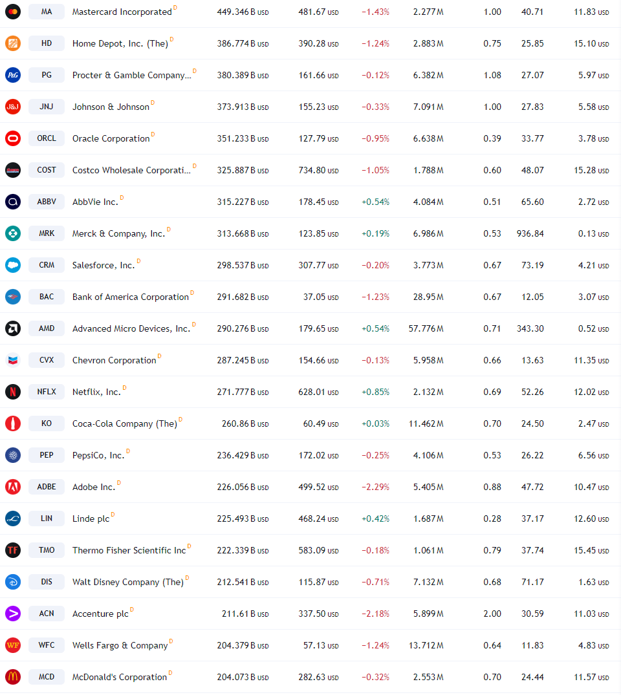Viewport: 621px width, 695px height.
Task: Click the Costco logo icon
Action: tap(13, 170)
